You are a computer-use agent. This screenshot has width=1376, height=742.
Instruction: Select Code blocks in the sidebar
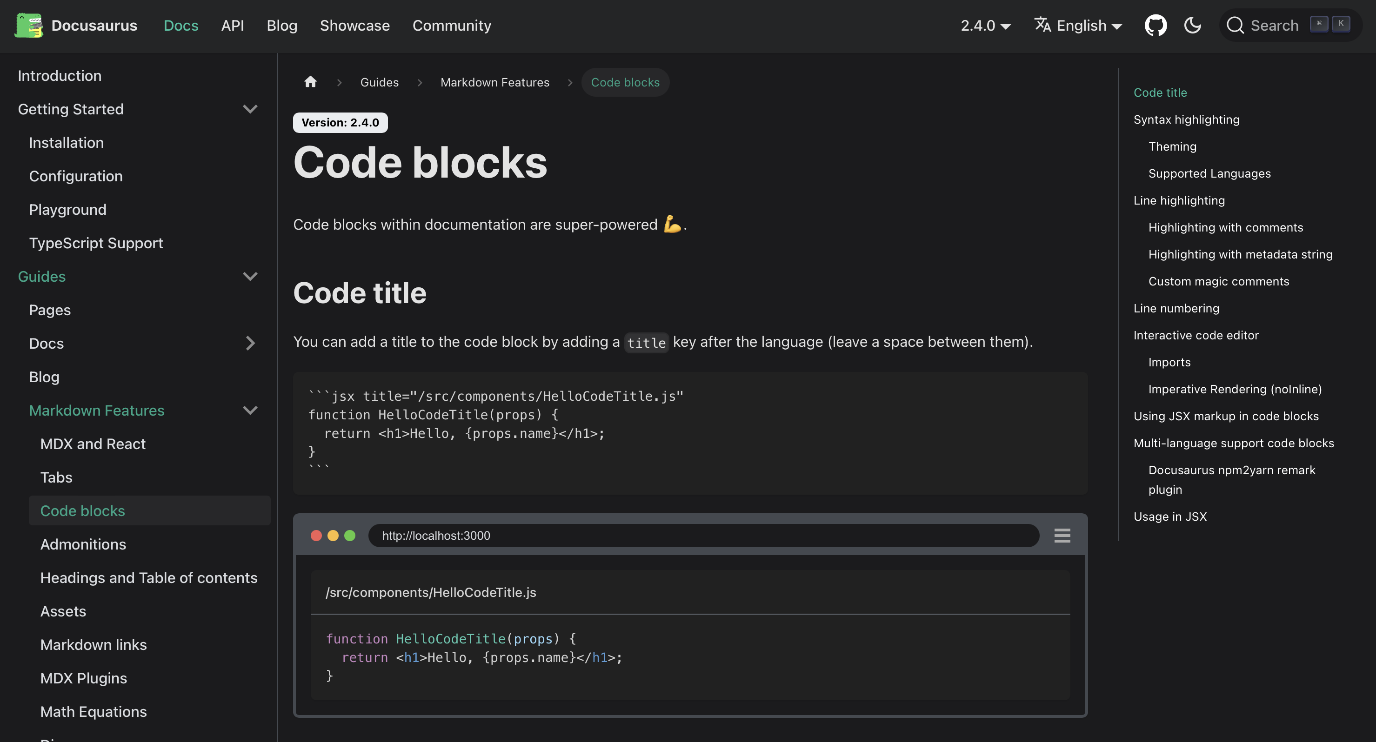coord(150,510)
